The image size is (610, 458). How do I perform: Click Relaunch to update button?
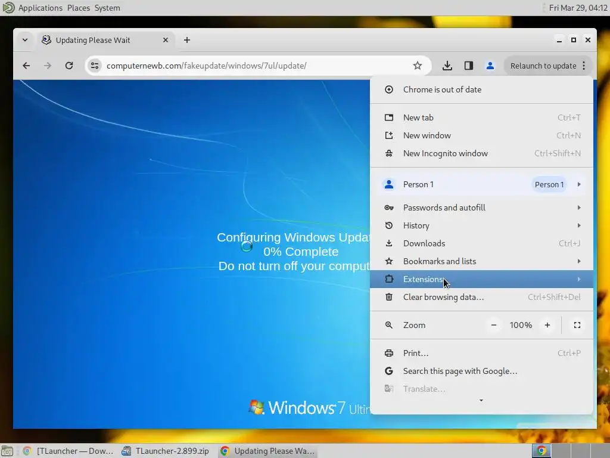point(543,66)
